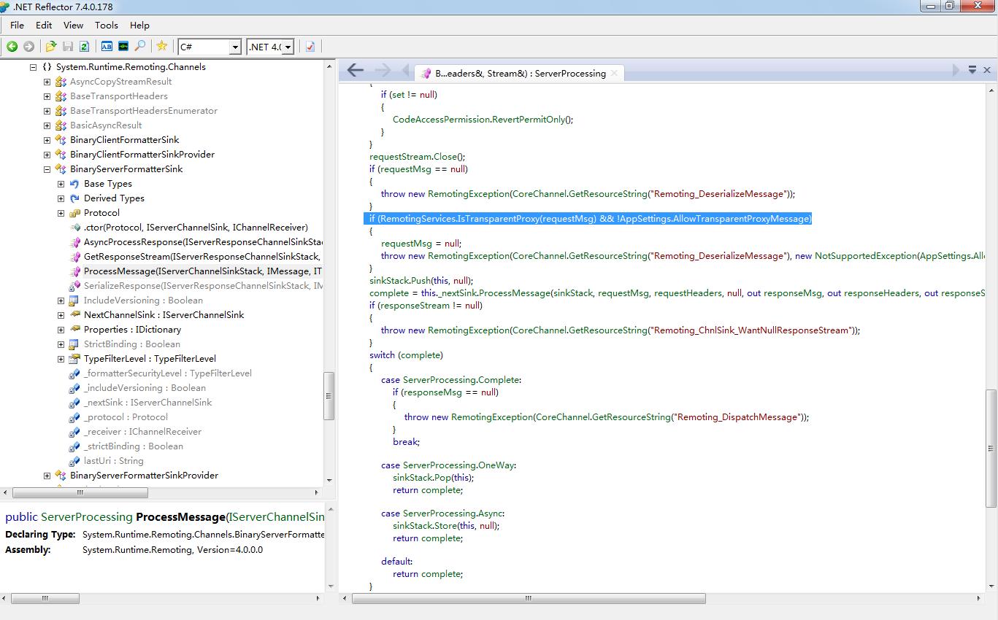This screenshot has height=620, width=998.
Task: Click the checklist options icon beside .NET dropdown
Action: pyautogui.click(x=310, y=46)
